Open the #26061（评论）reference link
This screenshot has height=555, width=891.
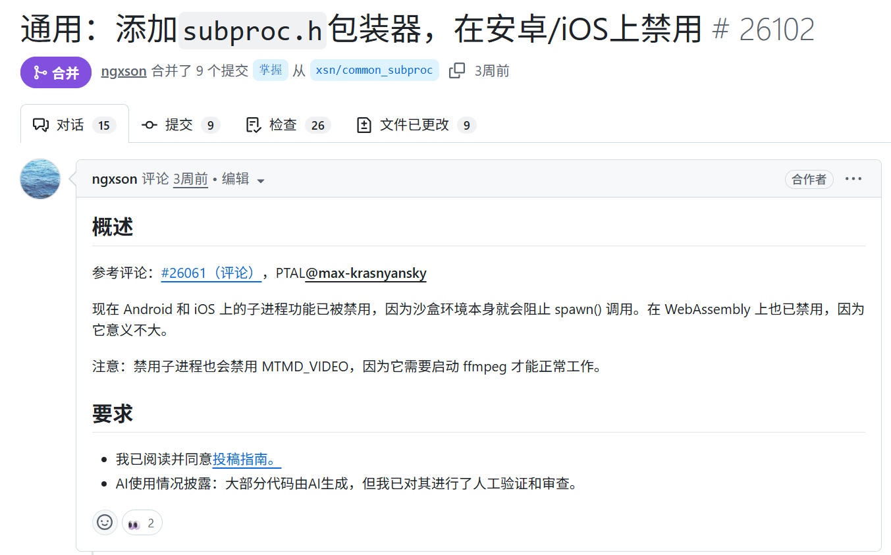tap(211, 273)
